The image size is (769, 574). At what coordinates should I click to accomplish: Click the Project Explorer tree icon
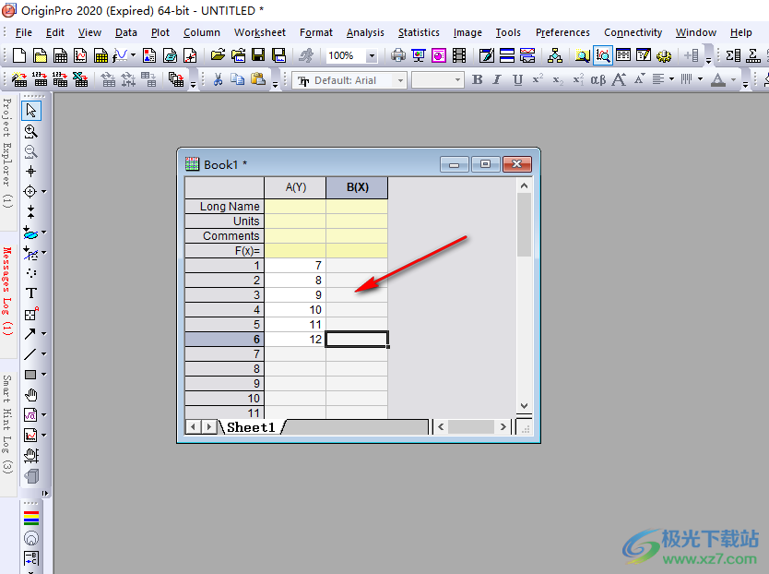tap(555, 55)
